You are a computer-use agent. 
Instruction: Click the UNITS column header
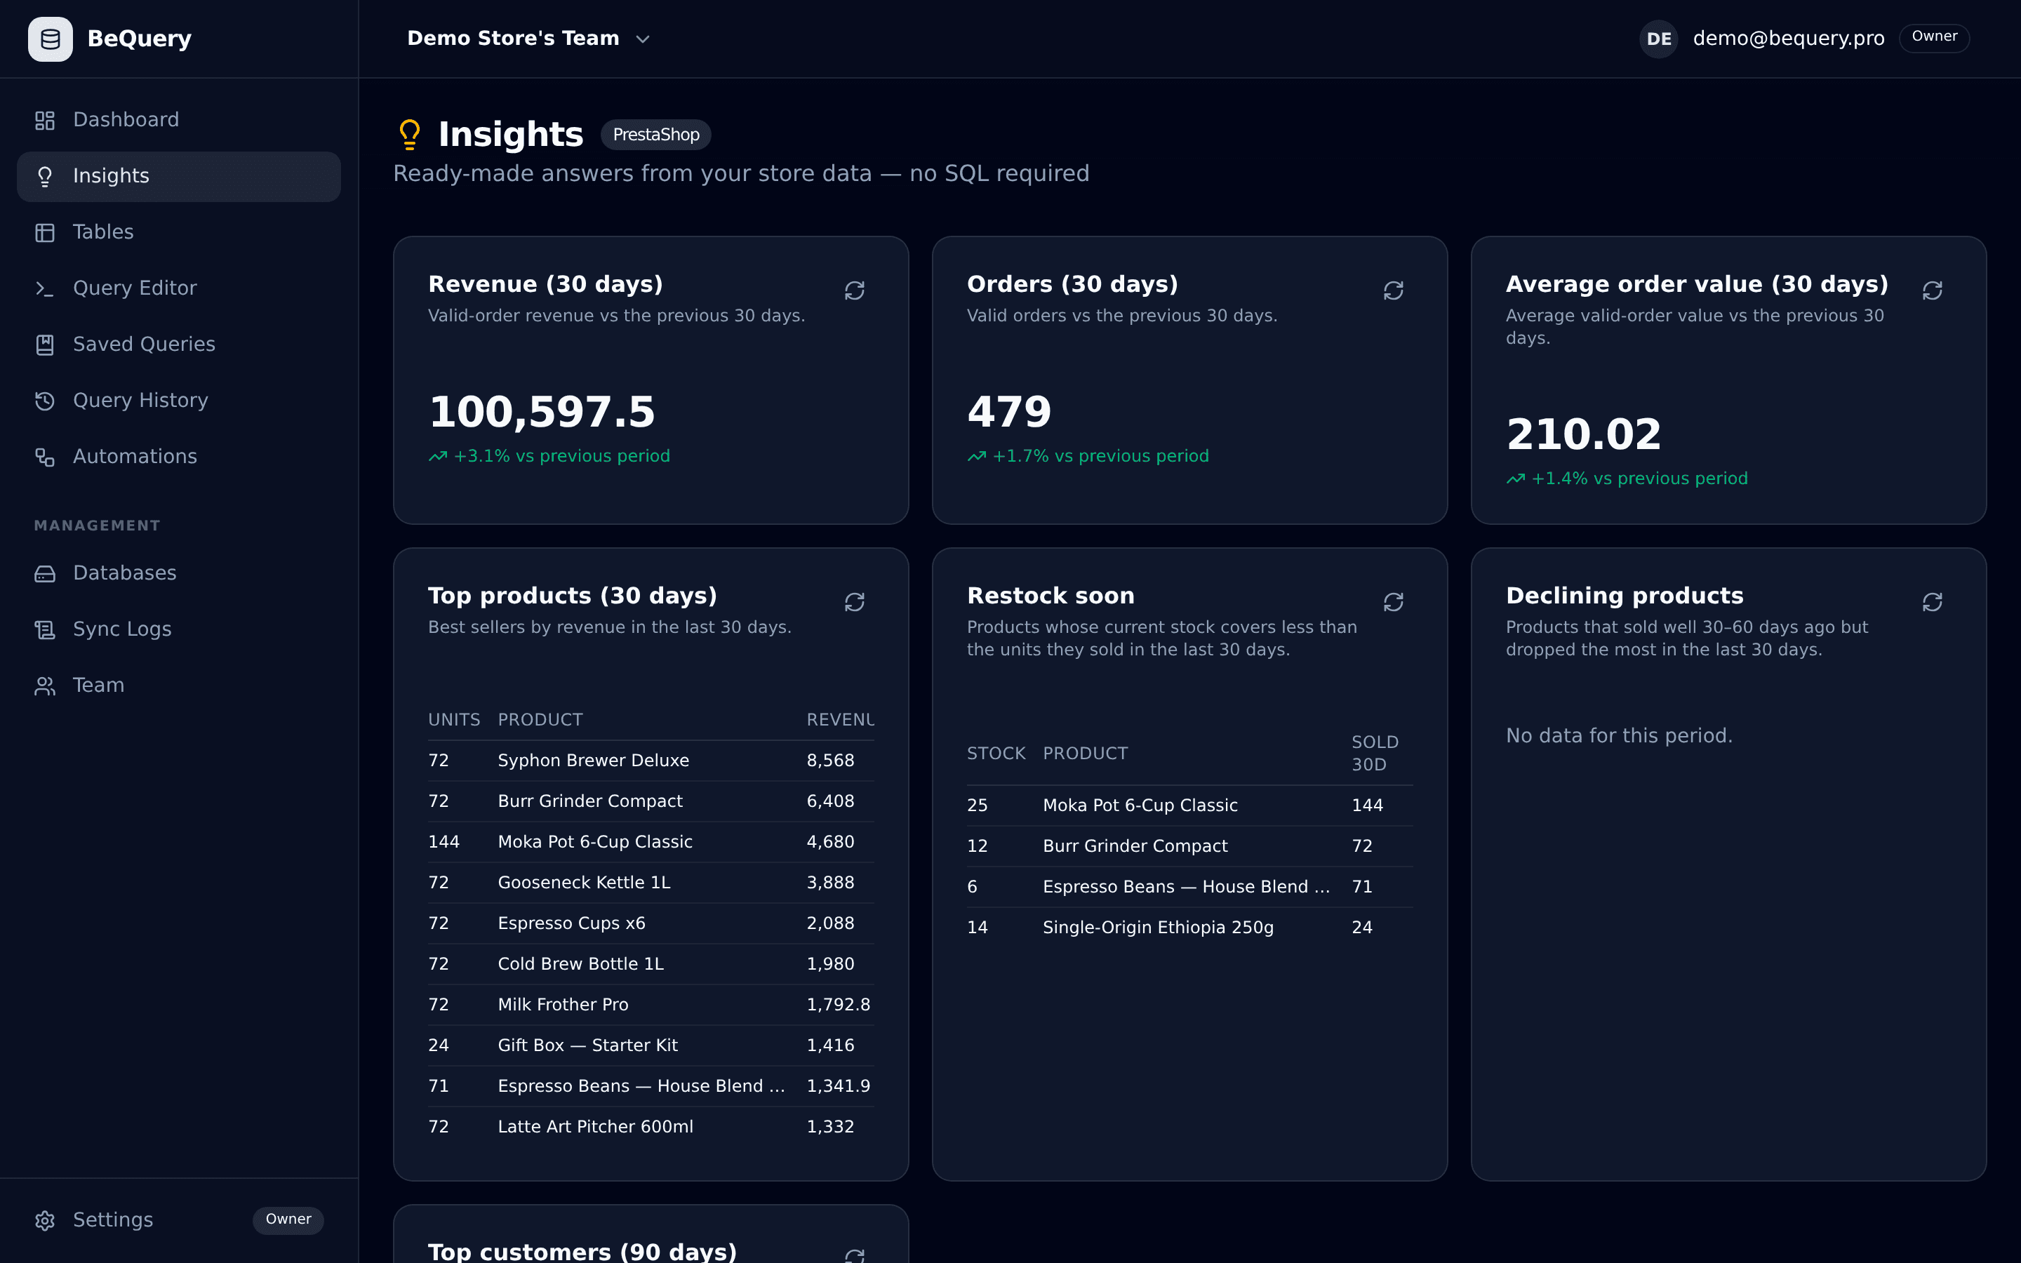tap(453, 719)
